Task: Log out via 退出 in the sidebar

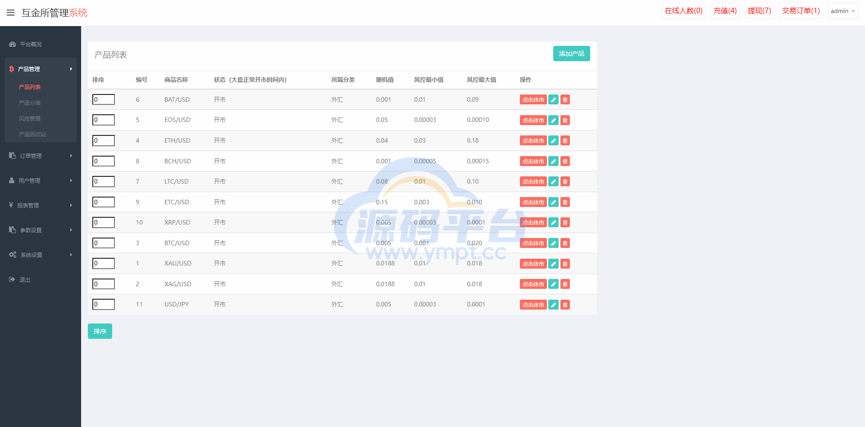Action: 41,279
